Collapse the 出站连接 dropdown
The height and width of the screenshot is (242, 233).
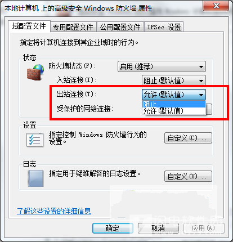click(x=174, y=95)
